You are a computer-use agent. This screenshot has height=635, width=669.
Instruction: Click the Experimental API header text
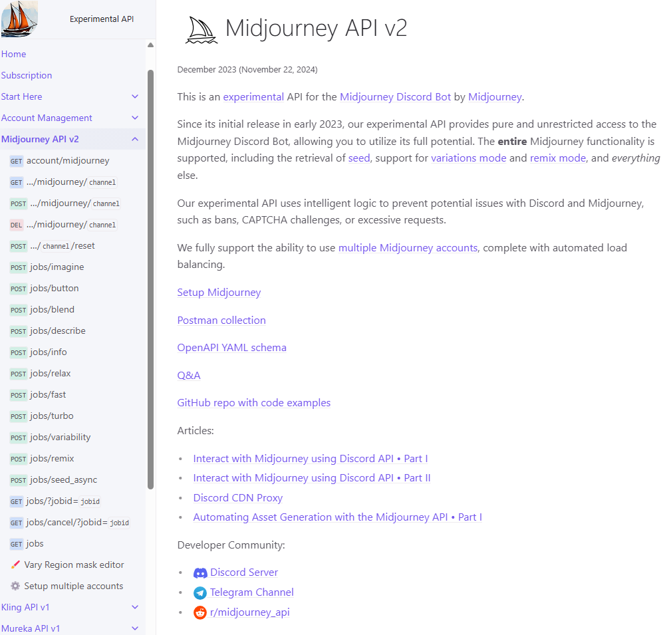point(102,19)
